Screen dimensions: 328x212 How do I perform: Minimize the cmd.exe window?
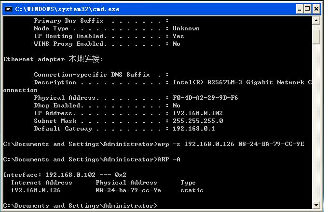[300, 9]
